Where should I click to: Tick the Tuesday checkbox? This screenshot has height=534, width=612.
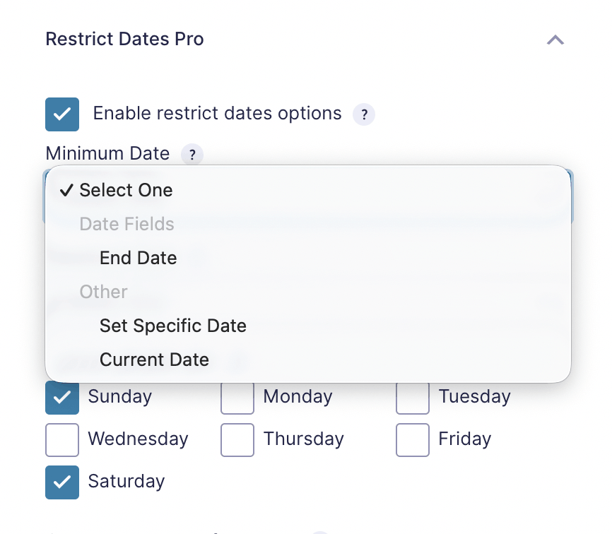click(x=413, y=398)
